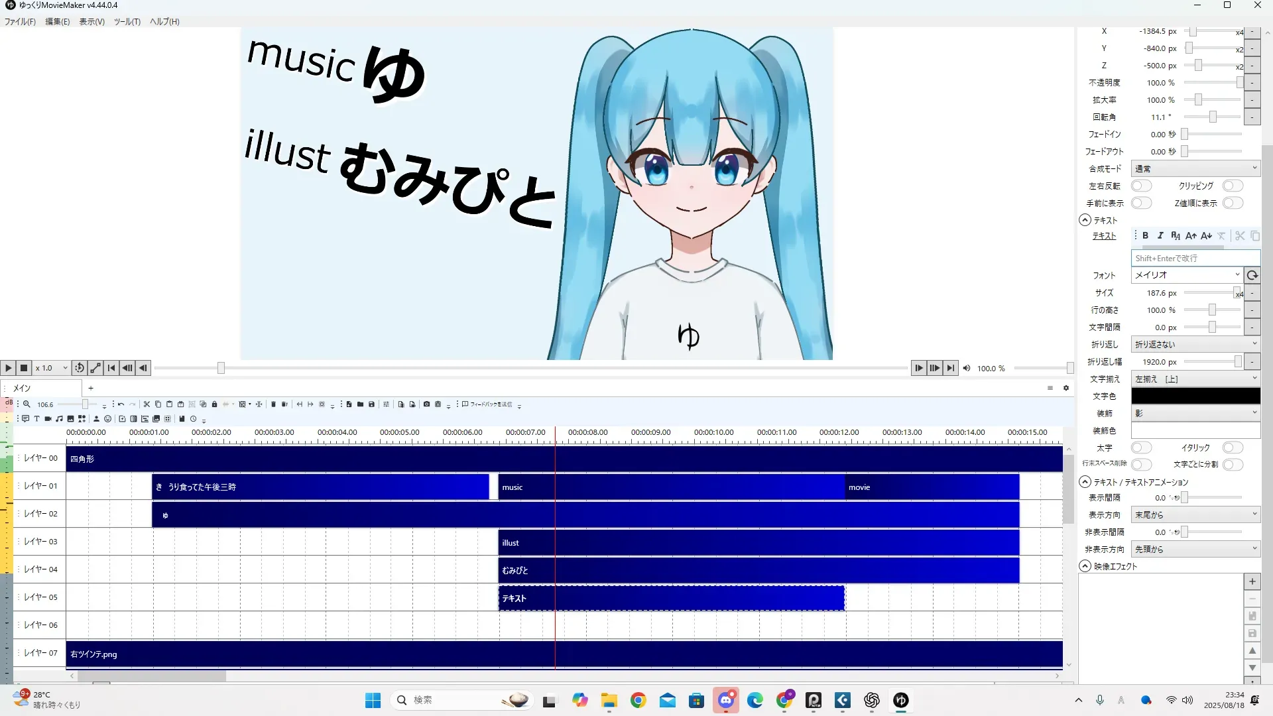Click the music note audio add icon
The width and height of the screenshot is (1273, 716).
click(59, 419)
